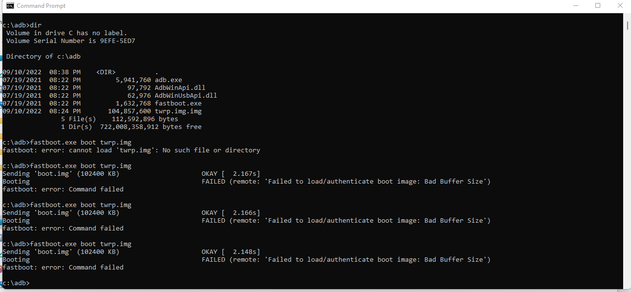The width and height of the screenshot is (631, 292).
Task: Maximize the Command Prompt window
Action: pyautogui.click(x=598, y=6)
